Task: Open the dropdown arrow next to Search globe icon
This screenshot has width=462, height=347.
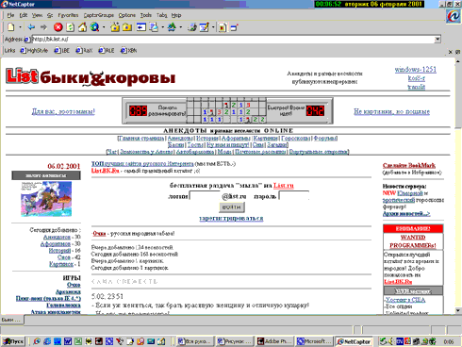Action: [x=104, y=27]
